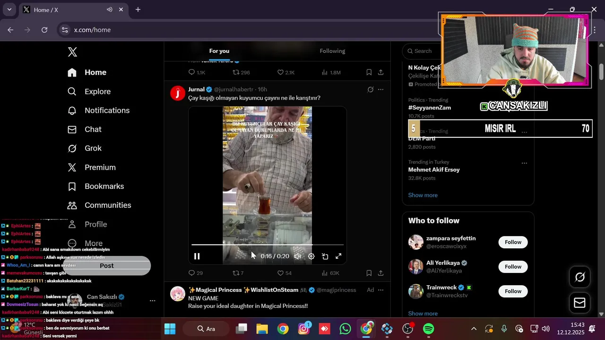
Task: Show more in Who to follow
Action: [x=423, y=314]
